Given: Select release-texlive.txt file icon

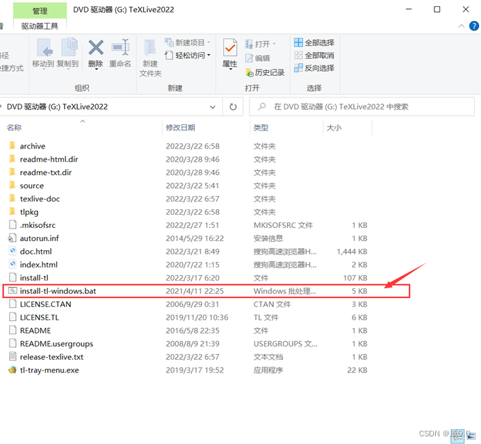Looking at the screenshot, I should (x=13, y=356).
